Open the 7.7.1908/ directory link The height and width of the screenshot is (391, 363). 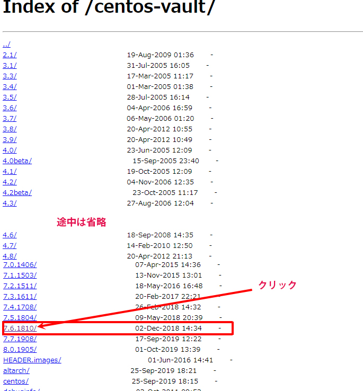pos(20,339)
